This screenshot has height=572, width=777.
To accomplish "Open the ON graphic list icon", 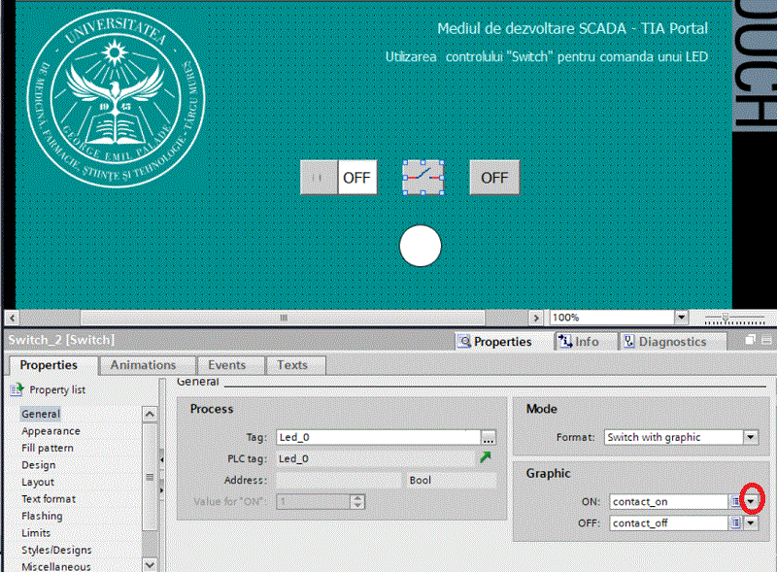I will click(735, 501).
